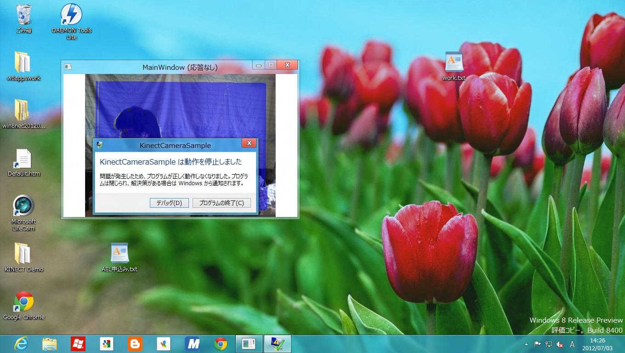
Task: Click the MainWindow system menu icon in title bar
Action: pyautogui.click(x=68, y=67)
